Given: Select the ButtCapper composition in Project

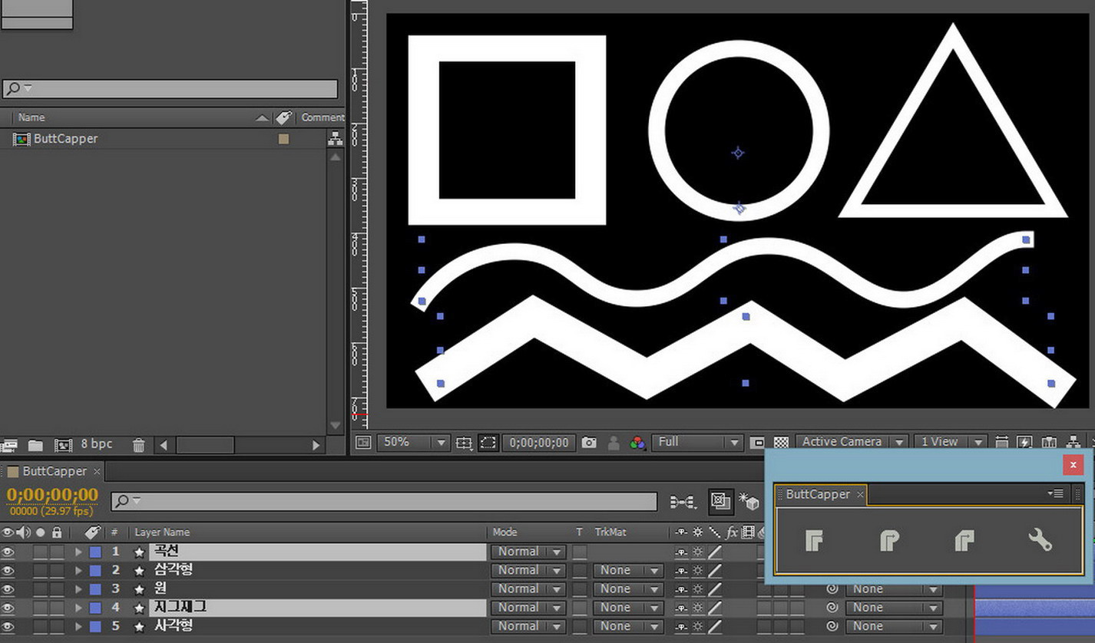Looking at the screenshot, I should point(65,139).
